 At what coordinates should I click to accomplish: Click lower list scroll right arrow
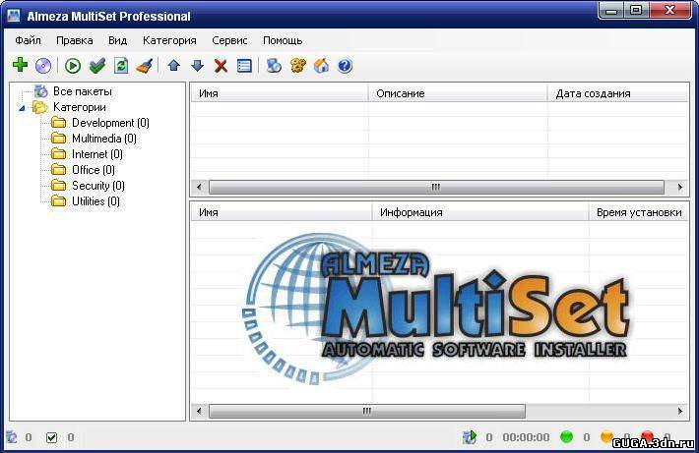point(680,411)
